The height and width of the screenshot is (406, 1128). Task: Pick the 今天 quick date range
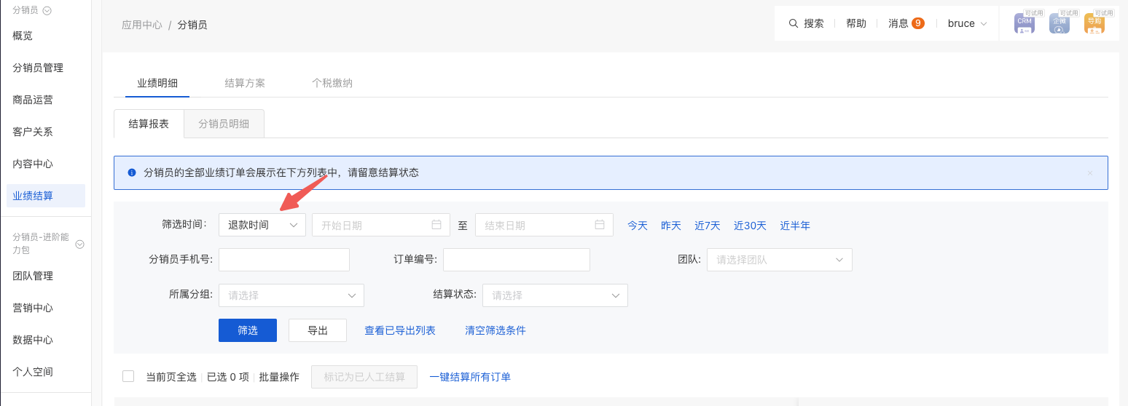tap(638, 226)
